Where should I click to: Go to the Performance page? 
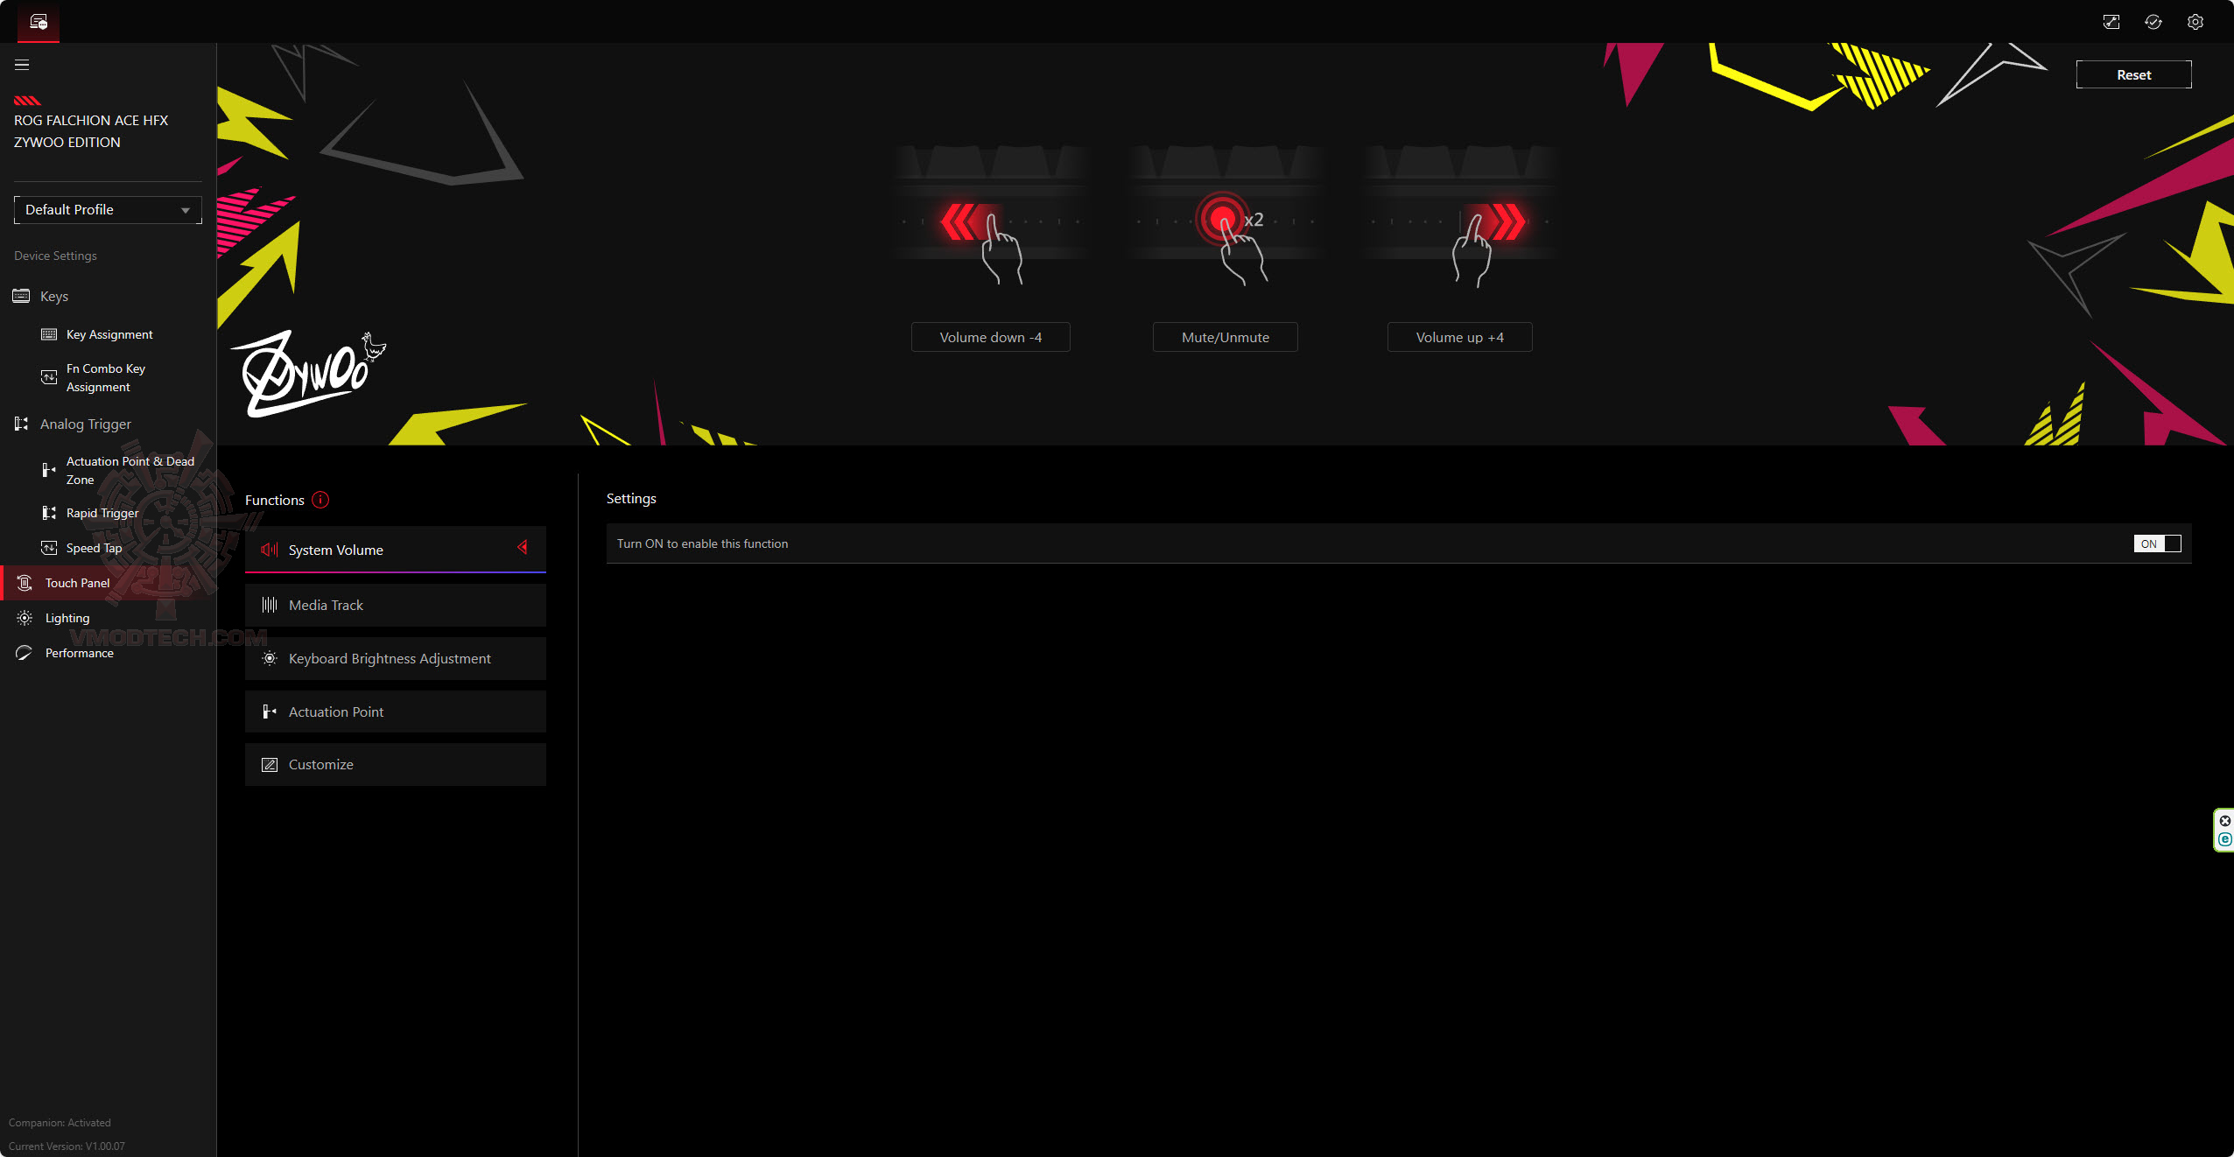[x=79, y=653]
